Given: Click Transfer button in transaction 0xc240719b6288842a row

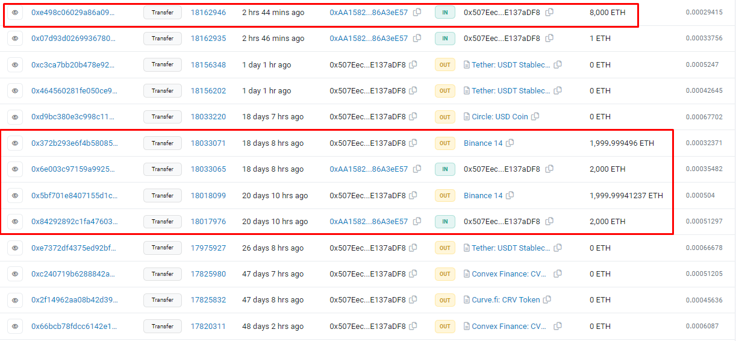Looking at the screenshot, I should (x=163, y=274).
